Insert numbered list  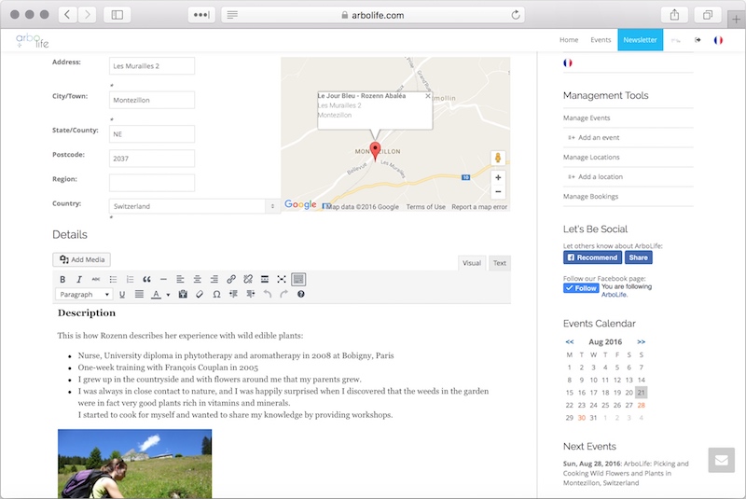pos(130,279)
